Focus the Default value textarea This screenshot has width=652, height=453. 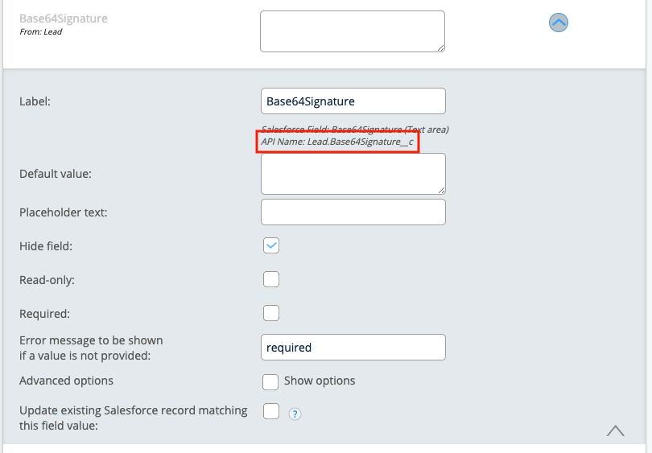353,173
